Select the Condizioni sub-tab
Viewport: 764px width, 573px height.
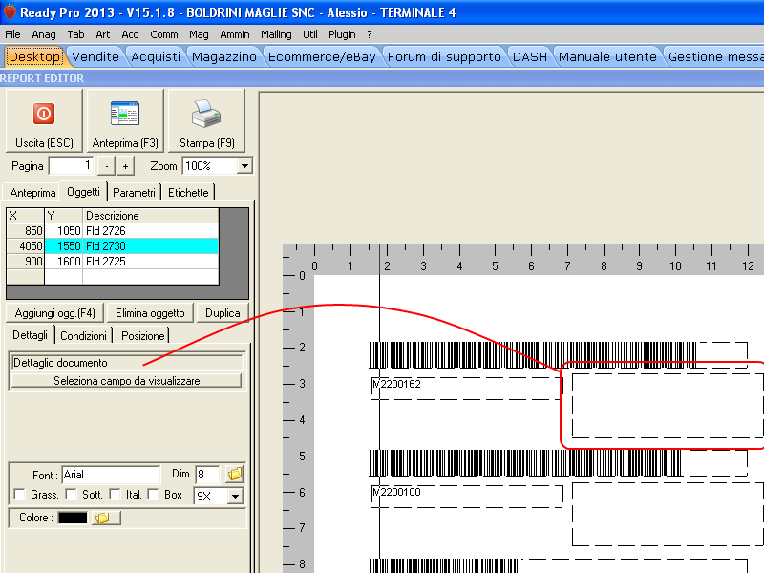[x=83, y=336]
